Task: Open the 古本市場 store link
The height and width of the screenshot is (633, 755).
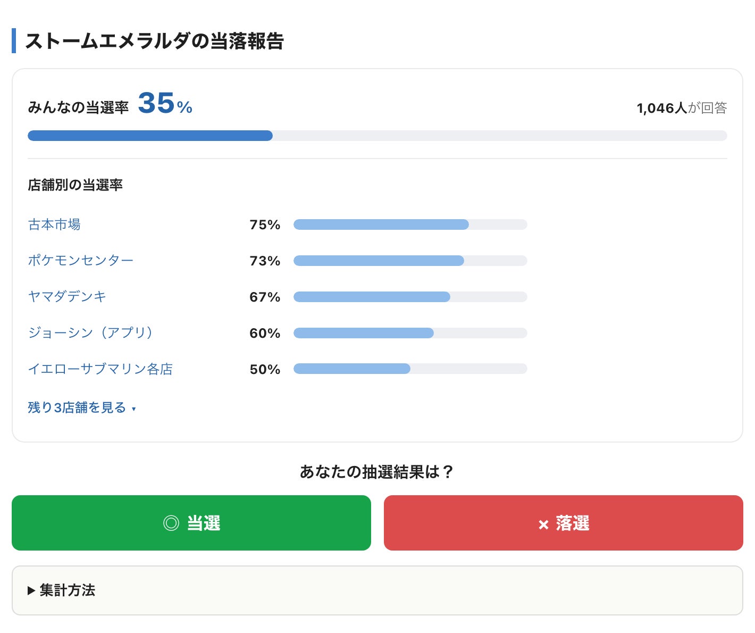Action: [54, 224]
